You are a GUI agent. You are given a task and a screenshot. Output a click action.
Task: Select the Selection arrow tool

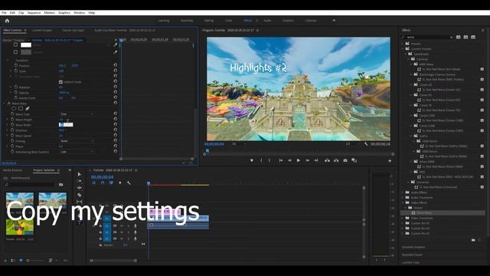click(80, 174)
